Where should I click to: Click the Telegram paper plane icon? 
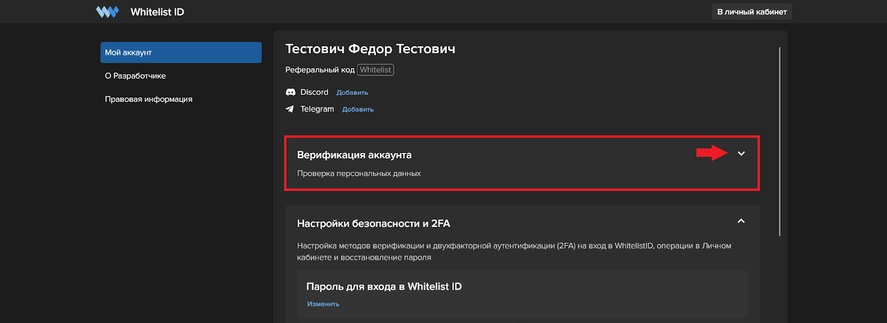pyautogui.click(x=289, y=109)
